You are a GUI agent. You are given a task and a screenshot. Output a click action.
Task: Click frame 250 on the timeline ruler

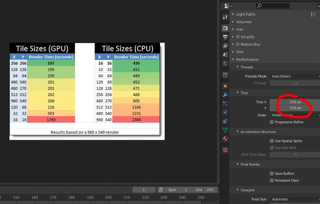tap(201, 197)
